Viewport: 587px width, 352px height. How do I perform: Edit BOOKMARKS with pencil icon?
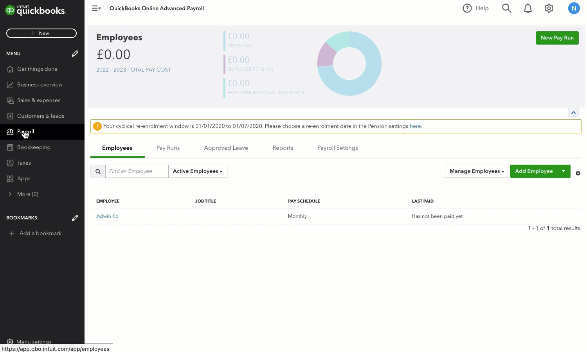point(75,218)
